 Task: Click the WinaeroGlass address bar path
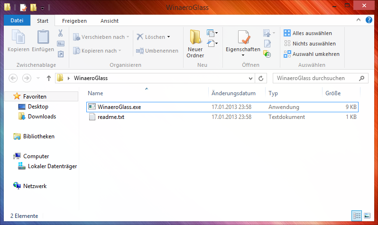pyautogui.click(x=91, y=78)
